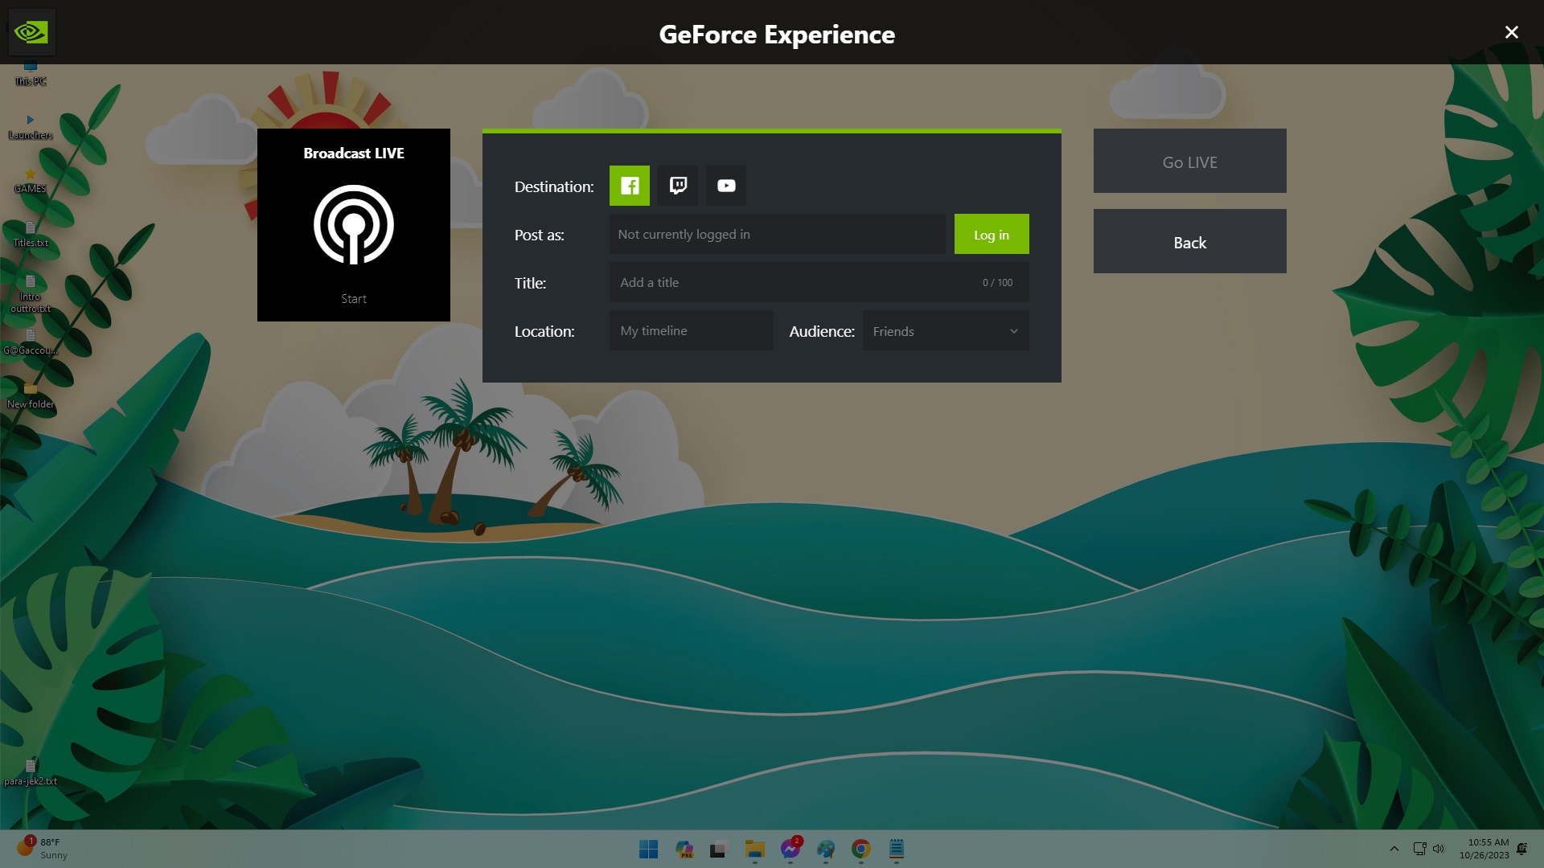Viewport: 1544px width, 868px height.
Task: Close the GeForce Experience overlay
Action: [x=1512, y=32]
